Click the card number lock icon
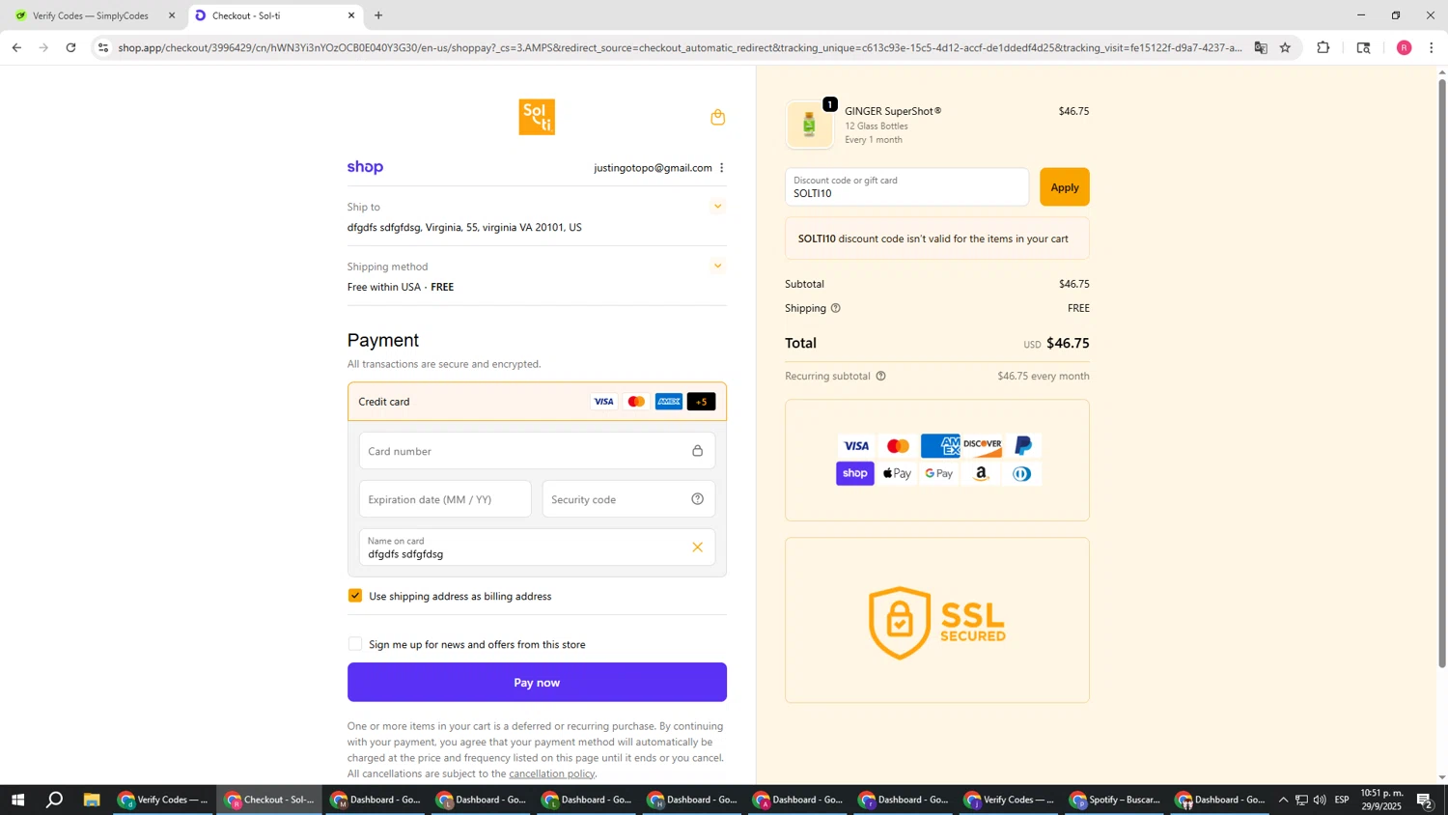Image resolution: width=1448 pixels, height=815 pixels. tap(697, 451)
